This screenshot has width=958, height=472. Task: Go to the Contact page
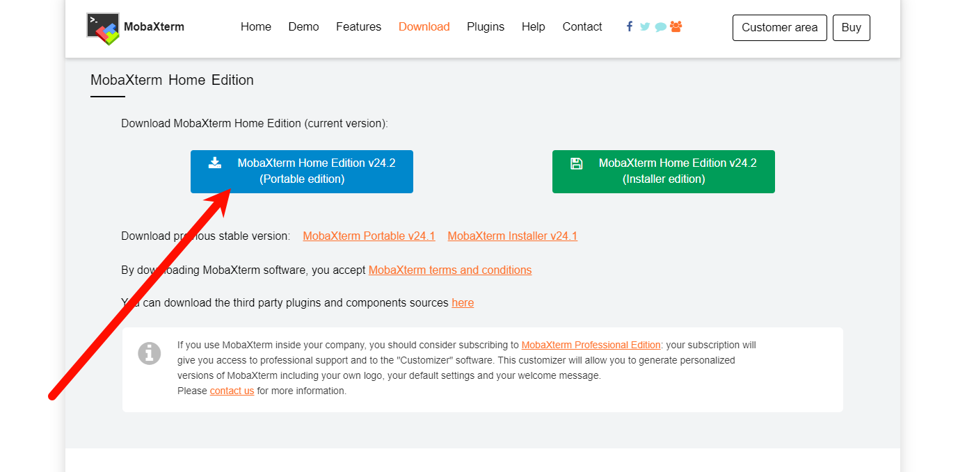pyautogui.click(x=582, y=27)
